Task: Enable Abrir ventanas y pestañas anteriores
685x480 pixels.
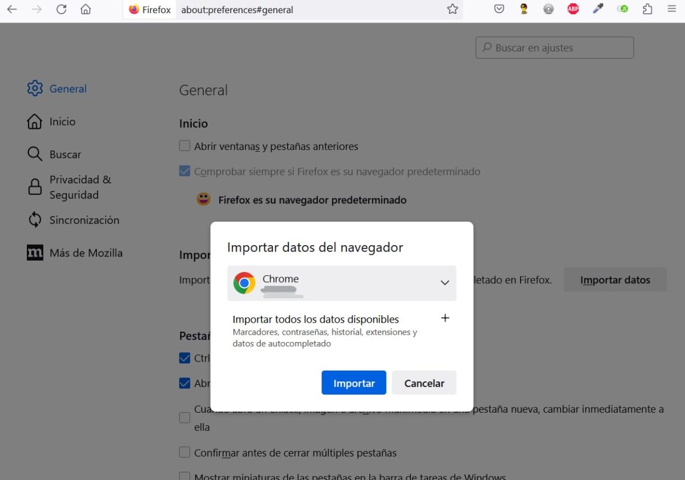Action: (x=184, y=145)
